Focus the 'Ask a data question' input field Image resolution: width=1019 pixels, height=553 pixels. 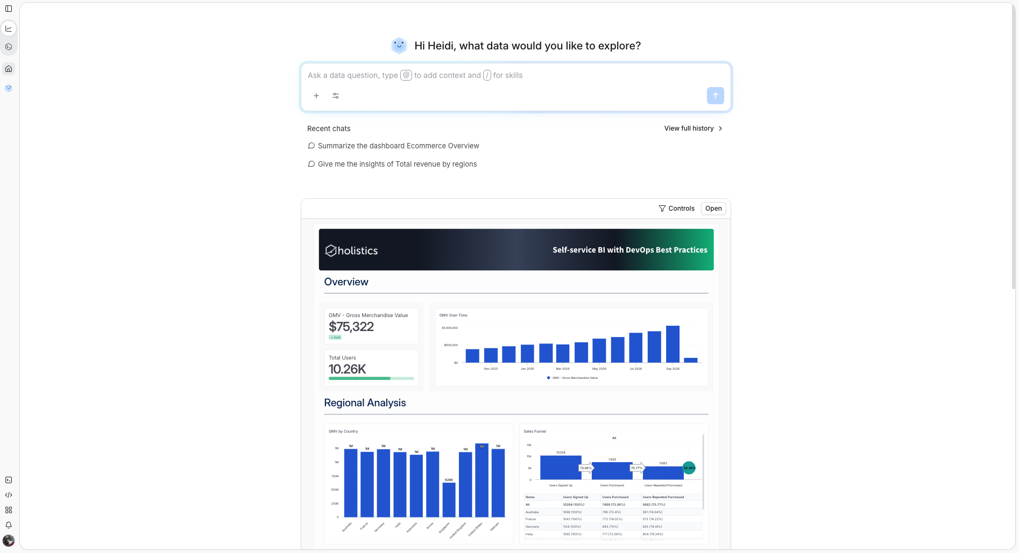(x=515, y=75)
